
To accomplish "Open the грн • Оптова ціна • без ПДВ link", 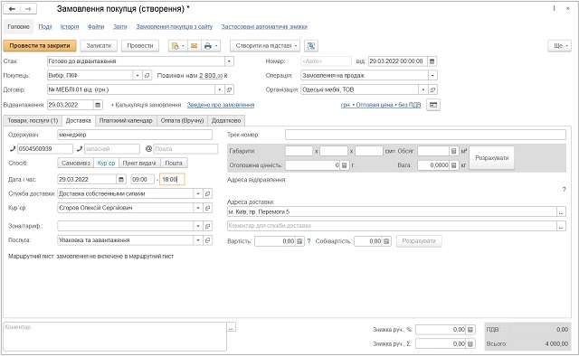I will tap(381, 105).
